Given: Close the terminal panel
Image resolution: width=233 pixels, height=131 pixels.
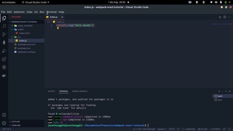Looking at the screenshot, I should coord(230,91).
